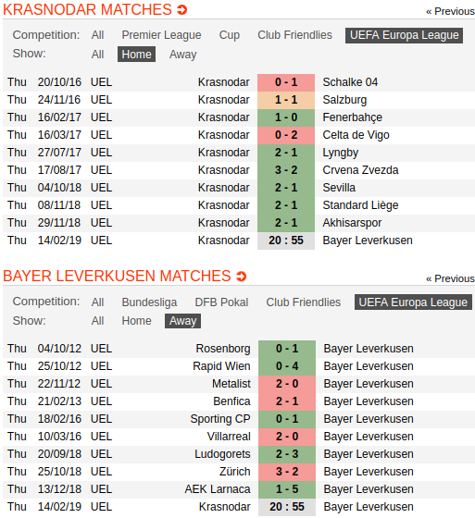This screenshot has width=475, height=518.
Task: Choose Club Friendlies in Krasnodar section
Action: click(x=294, y=35)
